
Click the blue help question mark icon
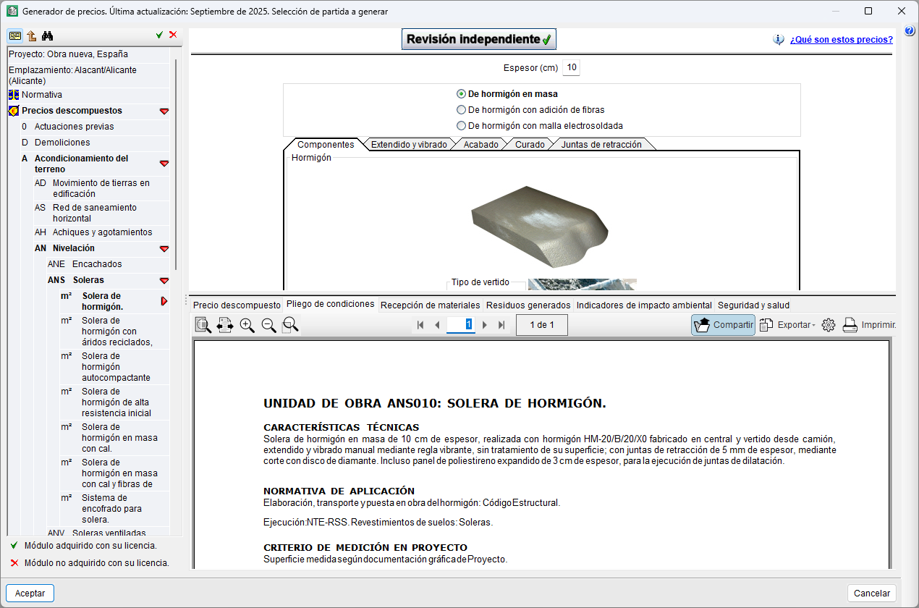point(910,30)
